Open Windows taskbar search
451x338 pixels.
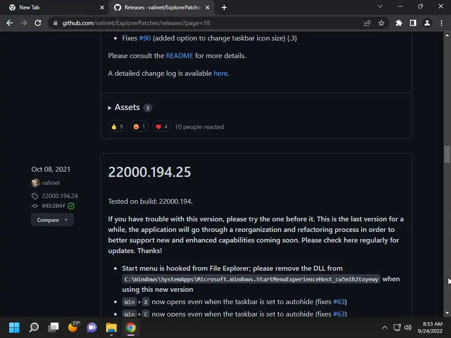[x=34, y=327]
